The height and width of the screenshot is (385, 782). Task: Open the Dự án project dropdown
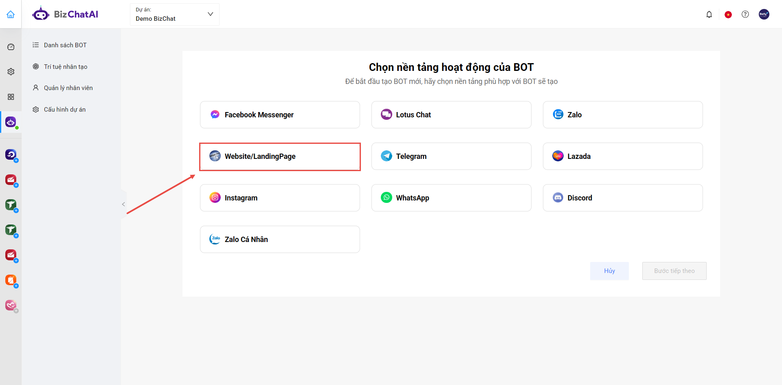(175, 14)
